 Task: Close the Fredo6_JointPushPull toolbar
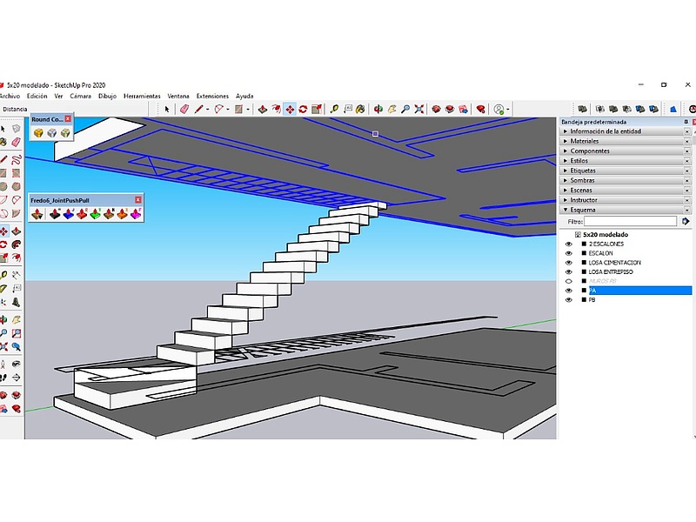pos(137,199)
